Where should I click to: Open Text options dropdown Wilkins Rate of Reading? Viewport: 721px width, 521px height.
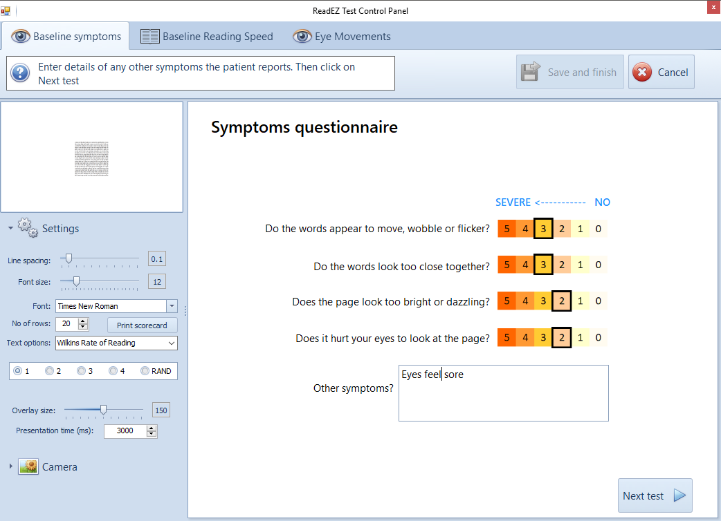172,343
